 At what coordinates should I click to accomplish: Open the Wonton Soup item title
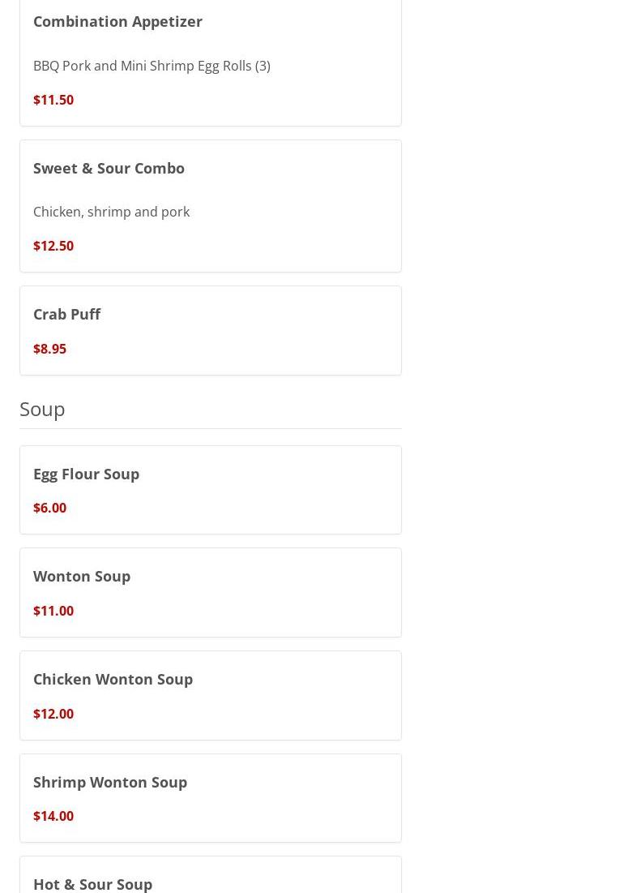(x=82, y=576)
